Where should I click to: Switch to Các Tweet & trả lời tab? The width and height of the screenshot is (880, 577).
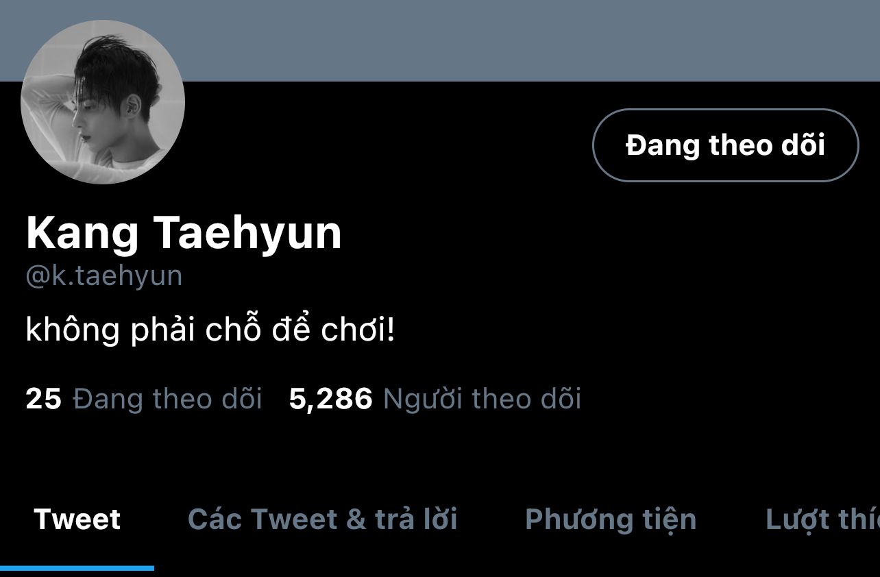tap(322, 519)
